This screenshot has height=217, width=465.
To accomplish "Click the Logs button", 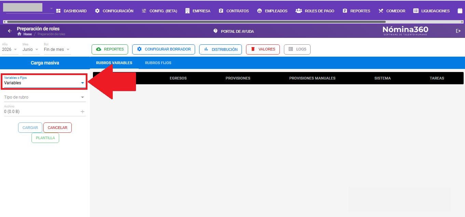I will (297, 49).
